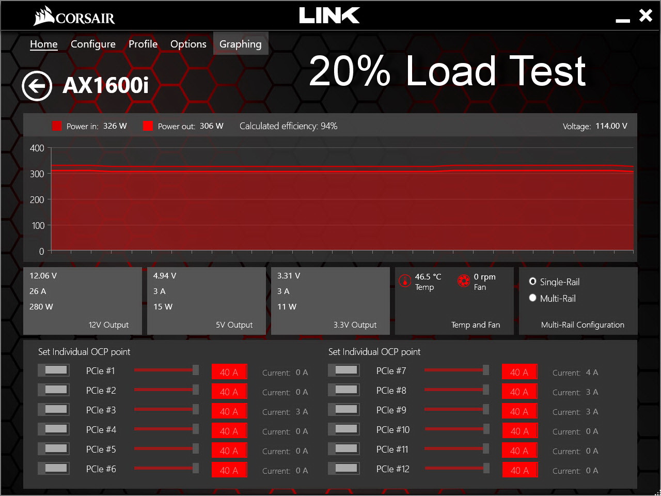The image size is (661, 496).
Task: Toggle the PCIe #1 OCP switch
Action: click(54, 370)
